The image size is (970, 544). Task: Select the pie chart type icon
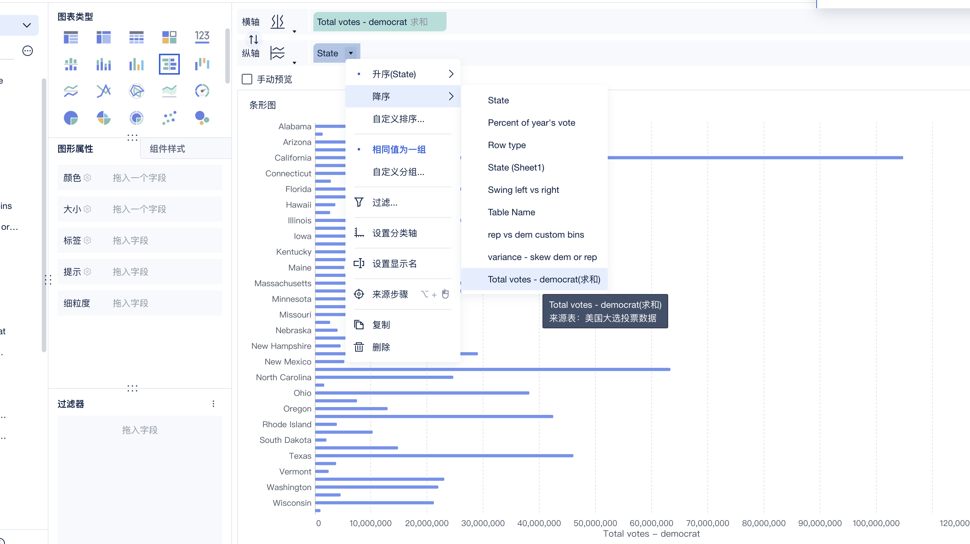click(x=71, y=118)
